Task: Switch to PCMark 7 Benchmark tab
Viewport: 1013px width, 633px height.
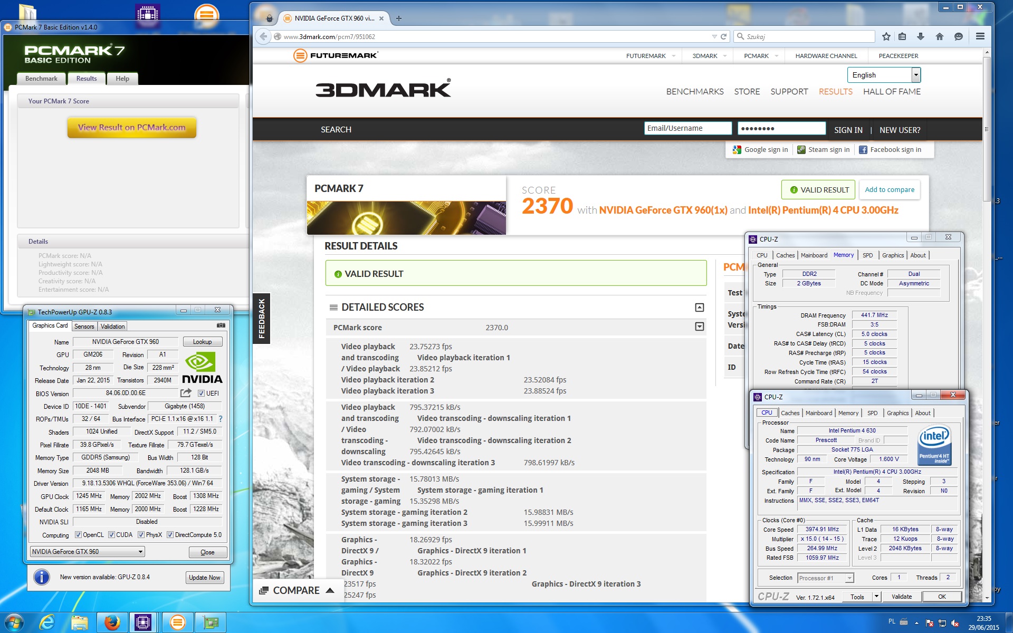Action: click(x=42, y=79)
